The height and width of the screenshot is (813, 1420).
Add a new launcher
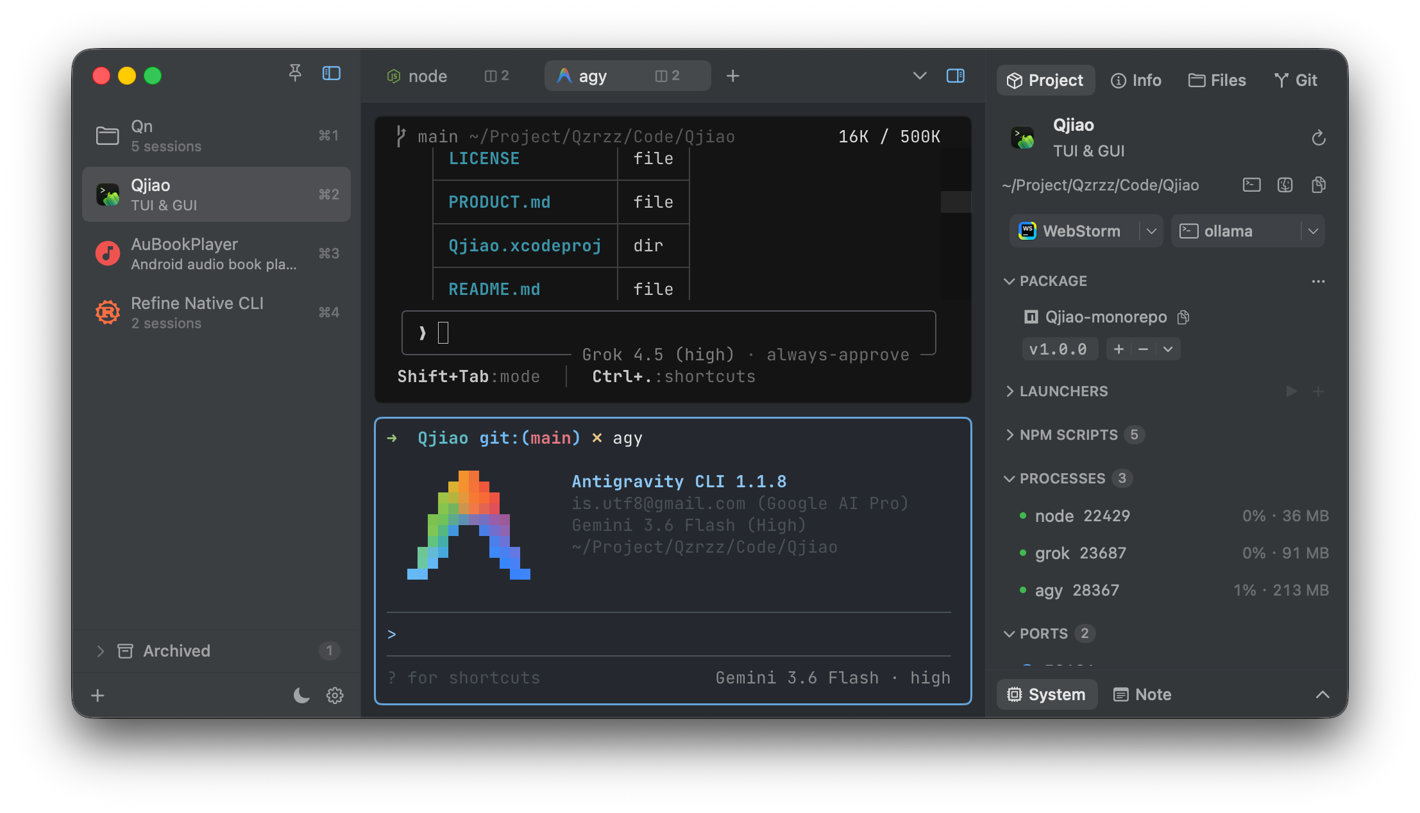point(1318,391)
